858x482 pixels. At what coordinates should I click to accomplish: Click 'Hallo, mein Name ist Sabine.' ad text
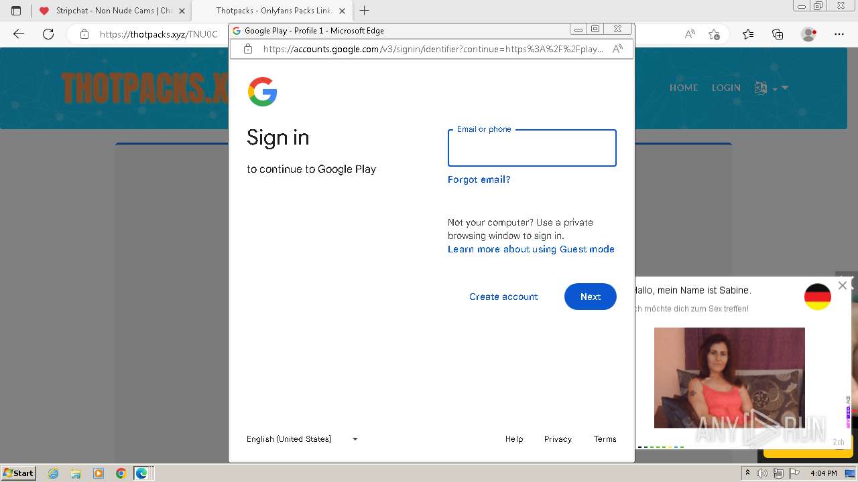[x=692, y=291]
